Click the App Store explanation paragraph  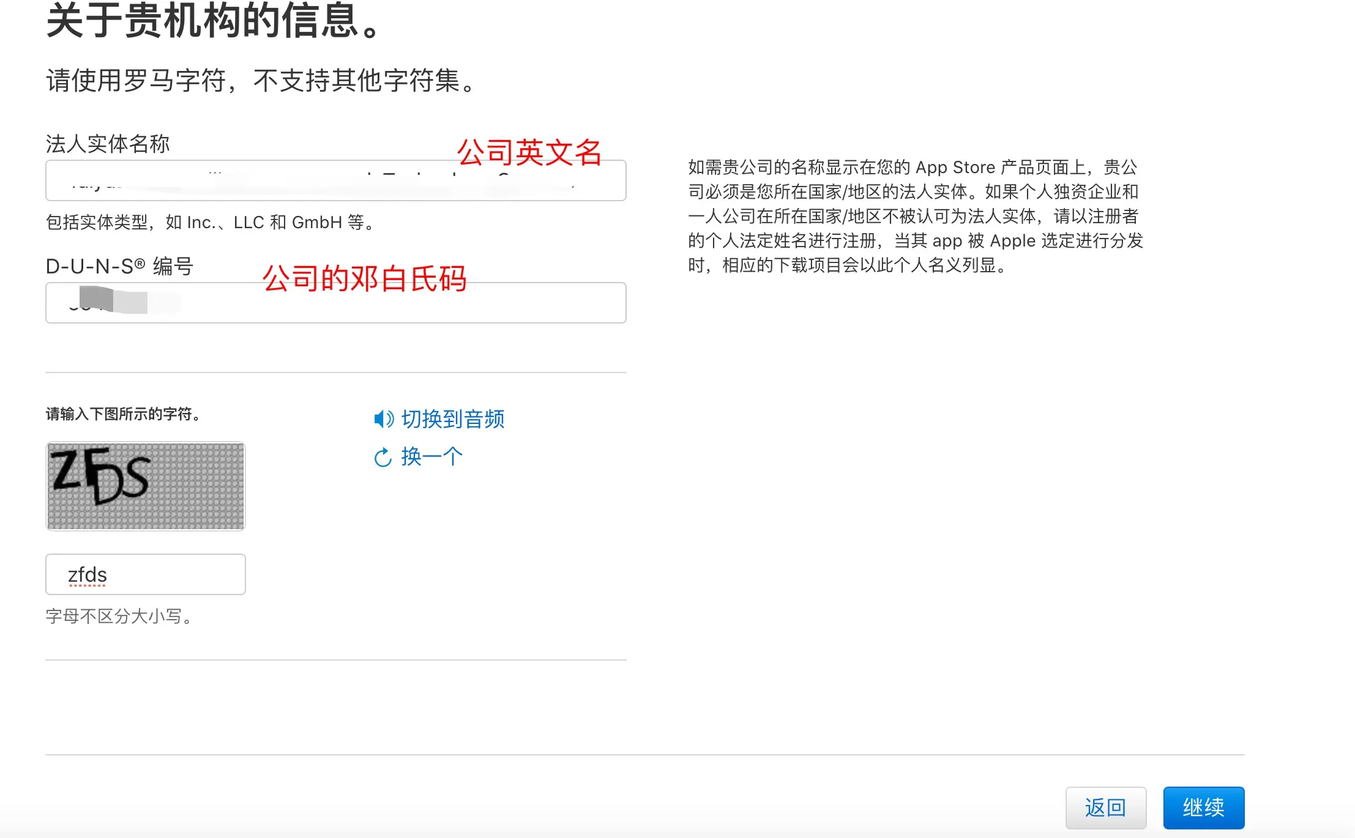[915, 216]
